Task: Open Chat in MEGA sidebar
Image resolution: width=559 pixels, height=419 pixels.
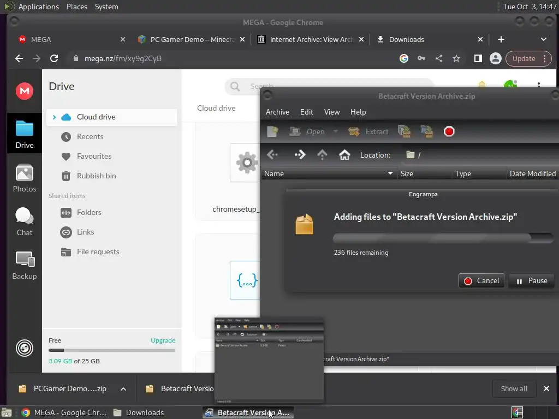Action: point(25,222)
